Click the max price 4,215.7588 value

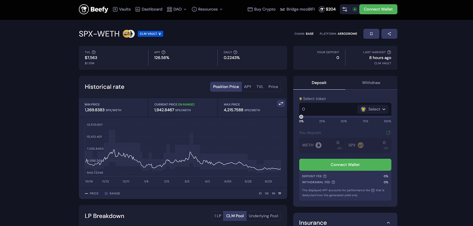point(233,110)
